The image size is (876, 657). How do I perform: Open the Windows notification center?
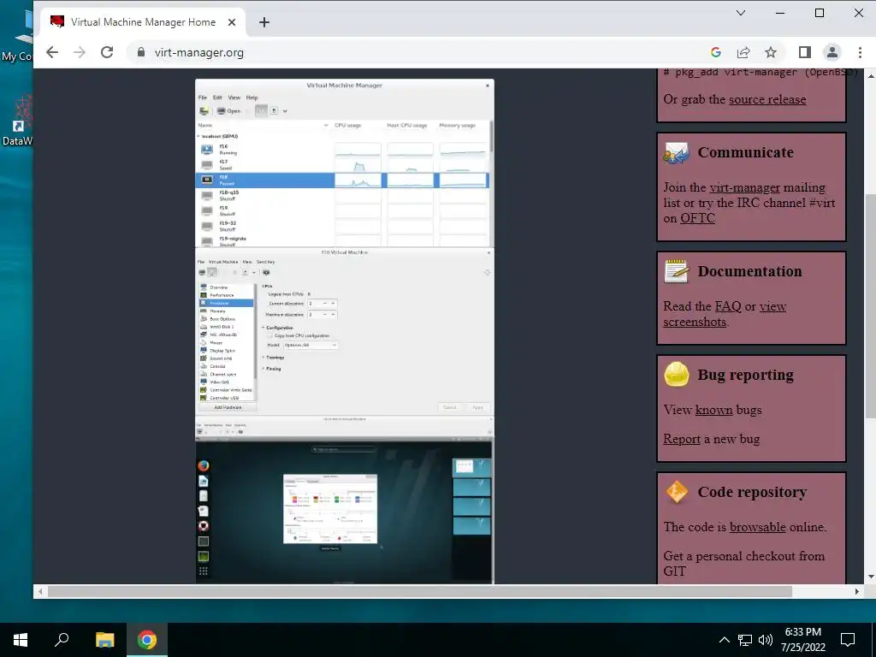pyautogui.click(x=848, y=640)
